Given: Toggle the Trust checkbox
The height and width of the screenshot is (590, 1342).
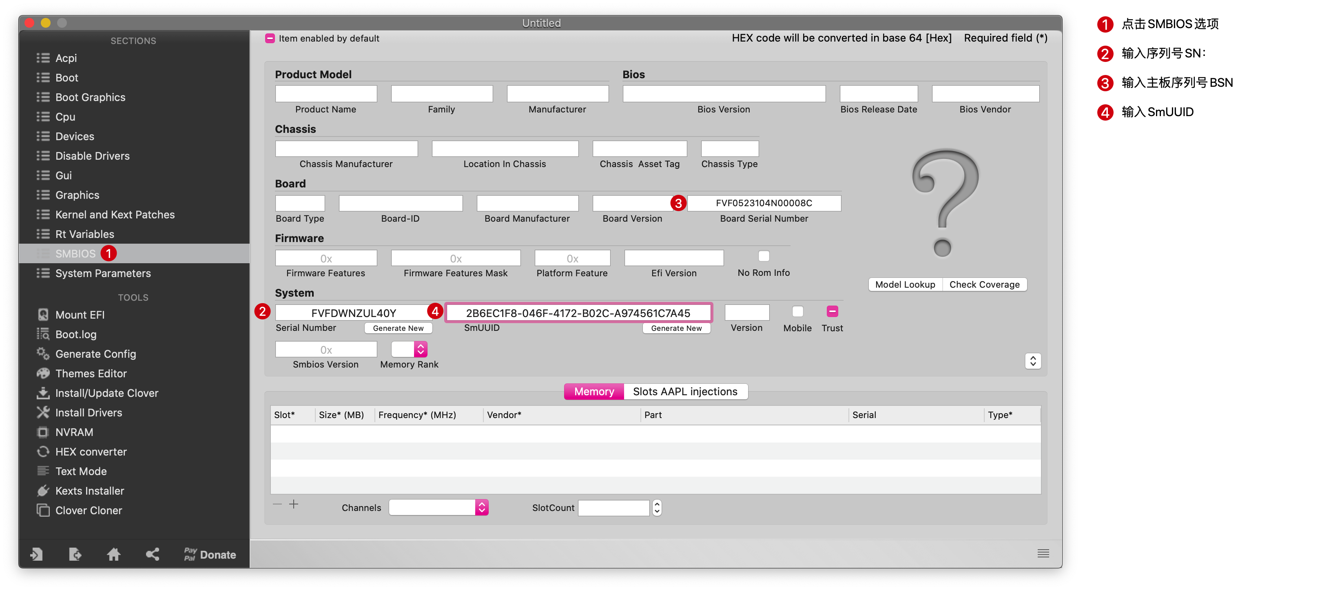Looking at the screenshot, I should tap(832, 311).
